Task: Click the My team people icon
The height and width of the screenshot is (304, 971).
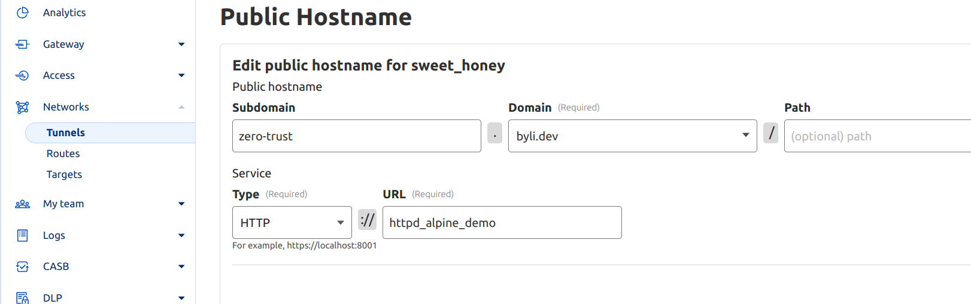Action: (23, 204)
